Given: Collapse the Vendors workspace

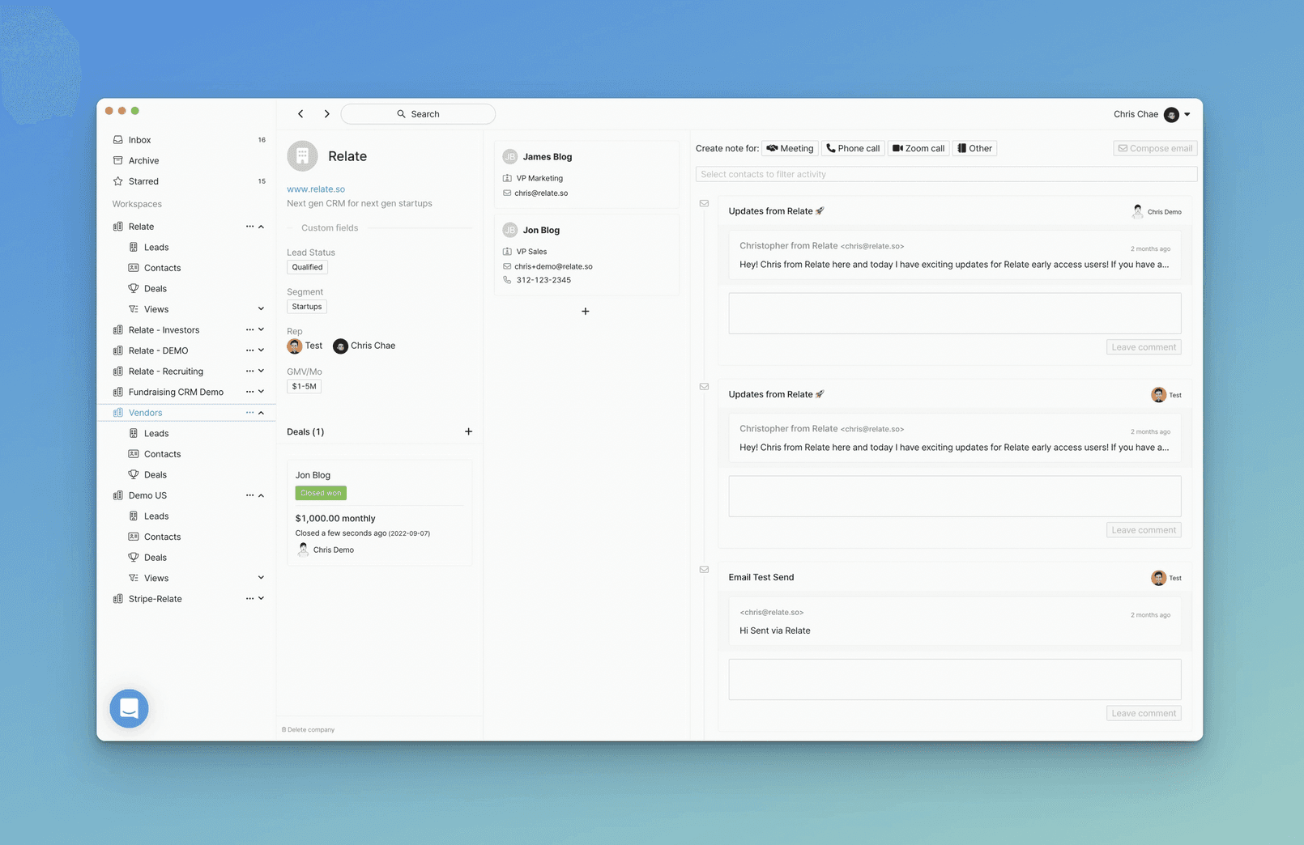Looking at the screenshot, I should tap(261, 413).
